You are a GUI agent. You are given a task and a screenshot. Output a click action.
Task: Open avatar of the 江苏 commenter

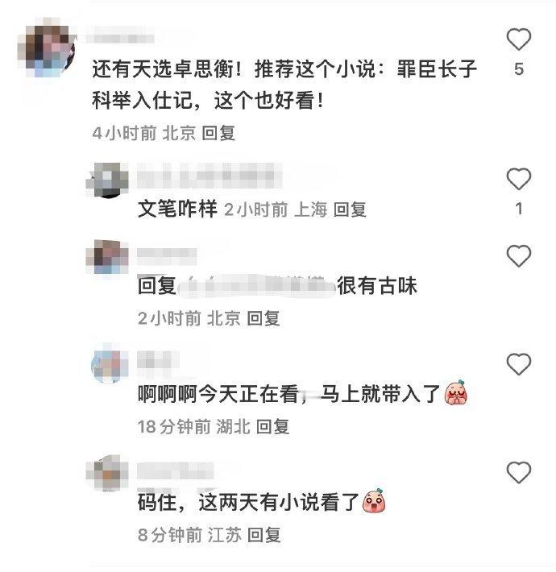point(107,473)
